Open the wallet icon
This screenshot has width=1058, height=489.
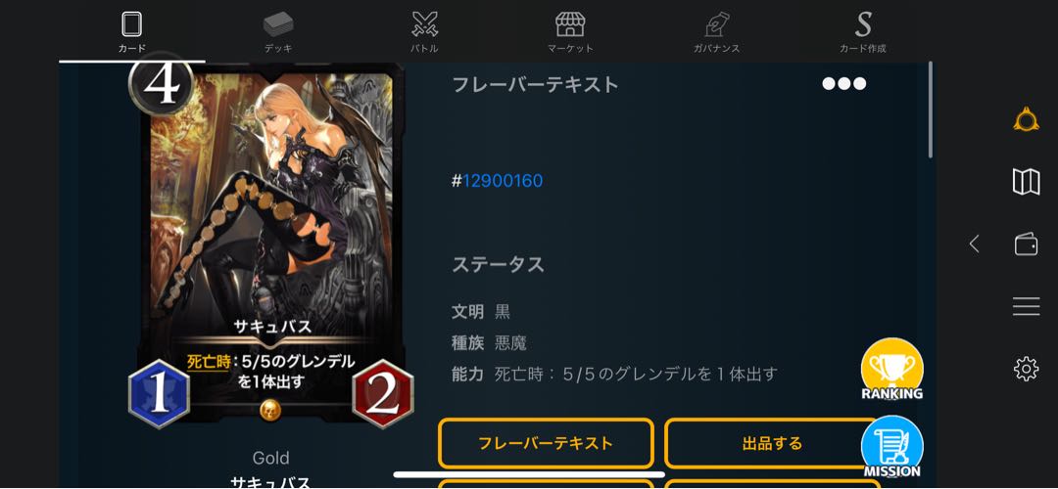[1026, 244]
